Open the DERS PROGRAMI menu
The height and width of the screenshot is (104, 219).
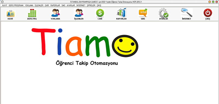16,5
